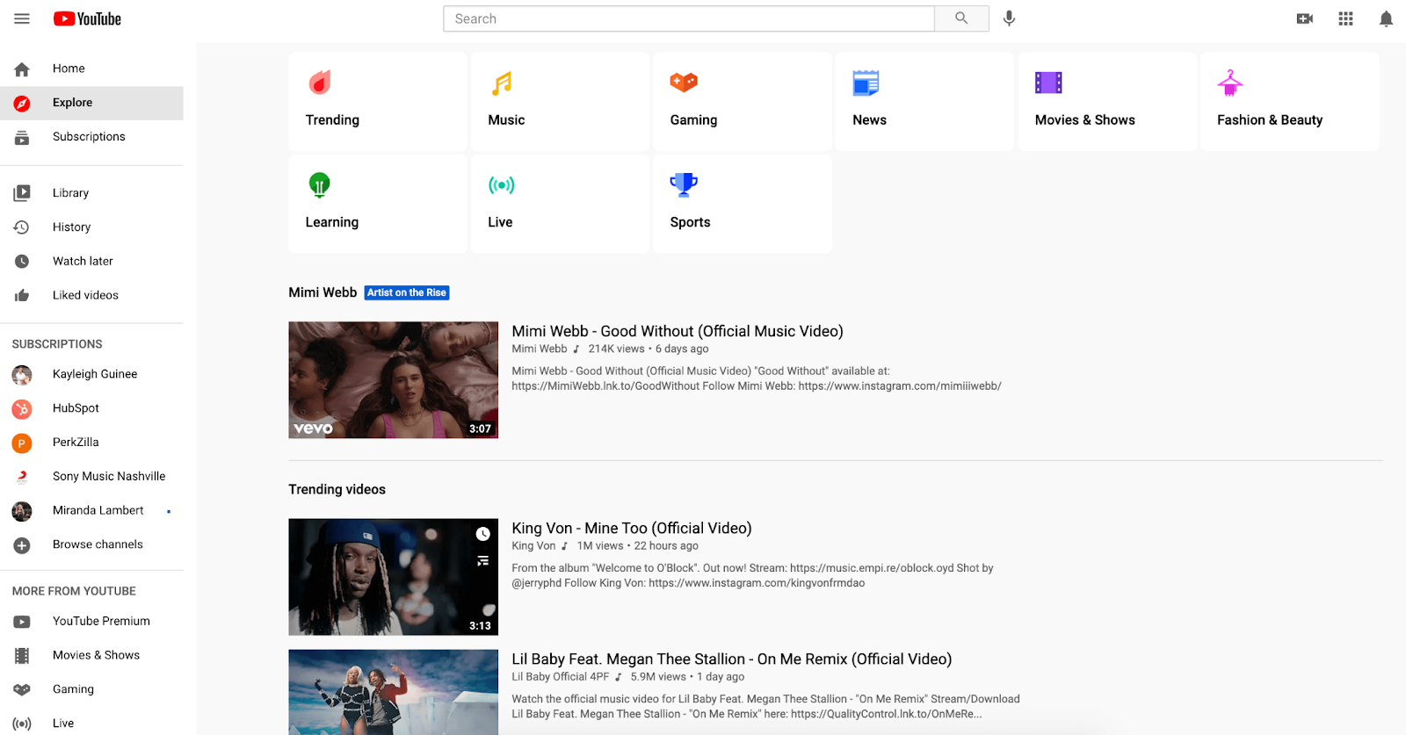Screen dimensions: 1406x735
Task: Play the Lil Baby video thumbnail
Action: pyautogui.click(x=393, y=692)
